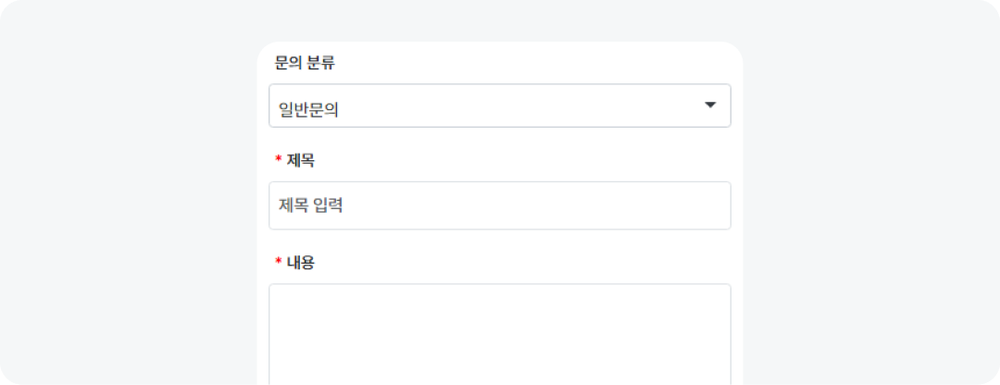
Task: Open the 일반문의 combo box
Action: pyautogui.click(x=499, y=106)
